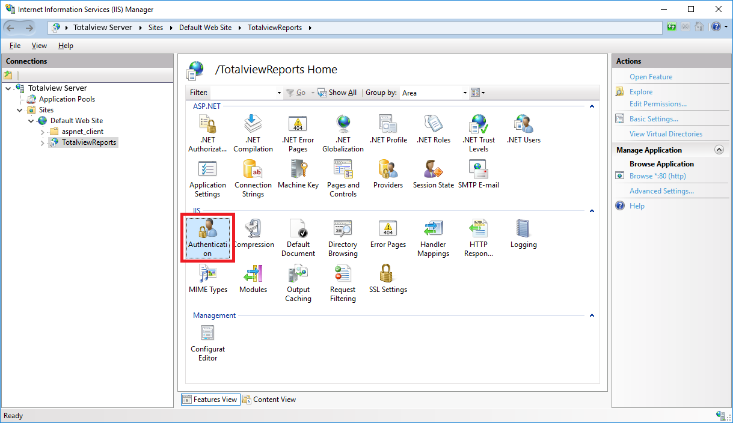Click the Explore action link
The height and width of the screenshot is (423, 733).
(x=641, y=92)
